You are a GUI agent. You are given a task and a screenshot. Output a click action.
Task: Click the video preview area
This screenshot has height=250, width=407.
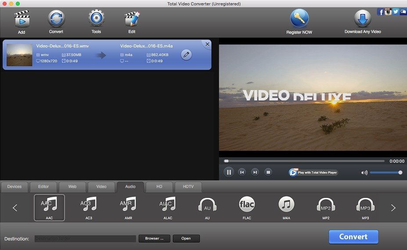(313, 97)
